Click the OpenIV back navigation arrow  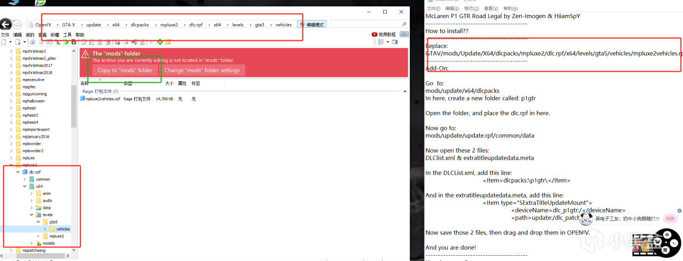(6, 25)
